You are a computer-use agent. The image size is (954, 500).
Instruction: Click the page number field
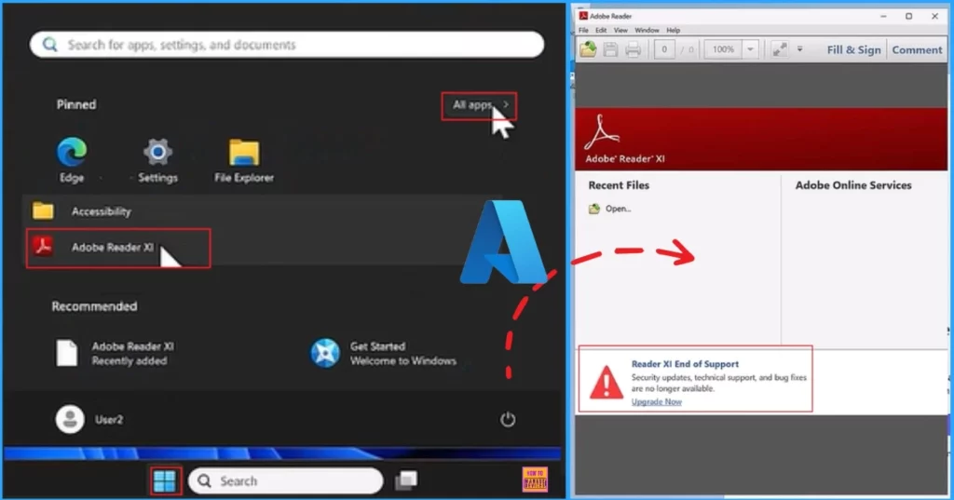pyautogui.click(x=664, y=49)
